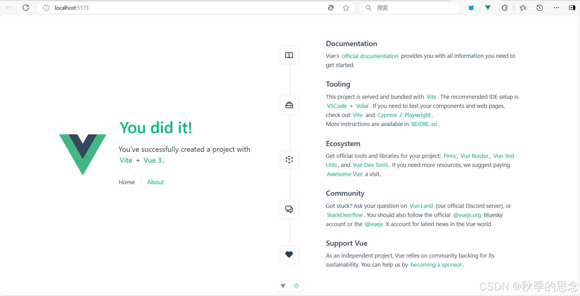Click the browser back arrow
The image size is (580, 296).
pos(9,8)
